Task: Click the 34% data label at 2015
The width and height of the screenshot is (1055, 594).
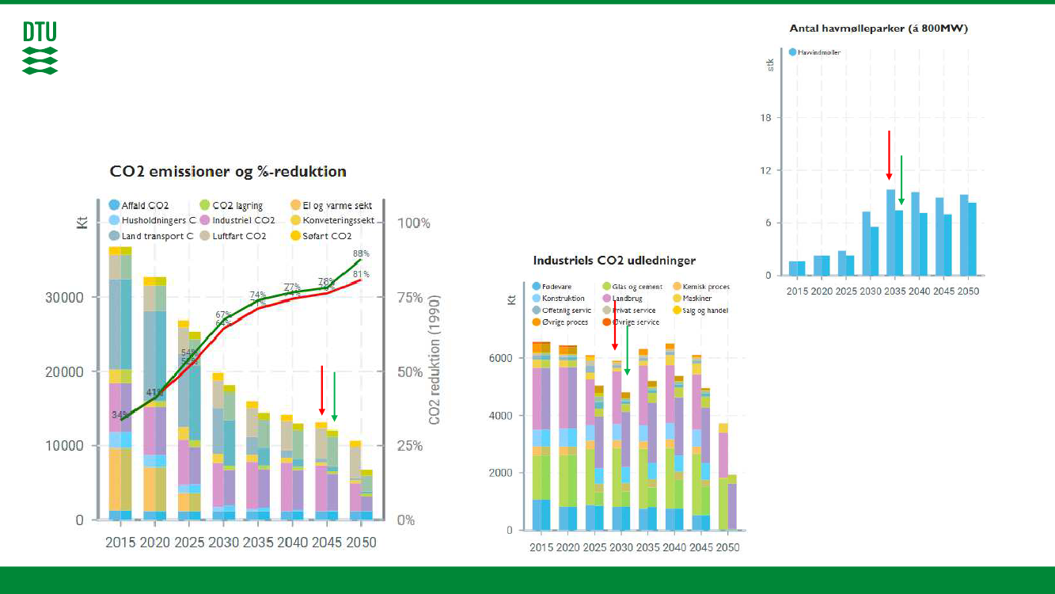Action: point(120,414)
